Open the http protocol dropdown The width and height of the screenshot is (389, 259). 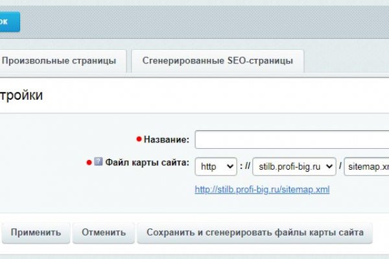[216, 166]
